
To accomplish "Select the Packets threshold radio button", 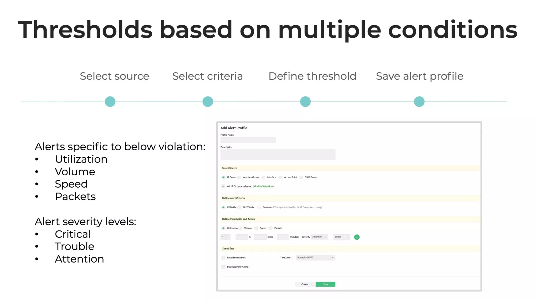I will pos(271,228).
